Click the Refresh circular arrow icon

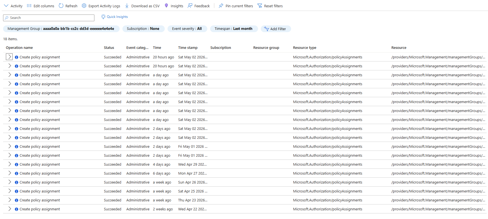click(x=61, y=6)
